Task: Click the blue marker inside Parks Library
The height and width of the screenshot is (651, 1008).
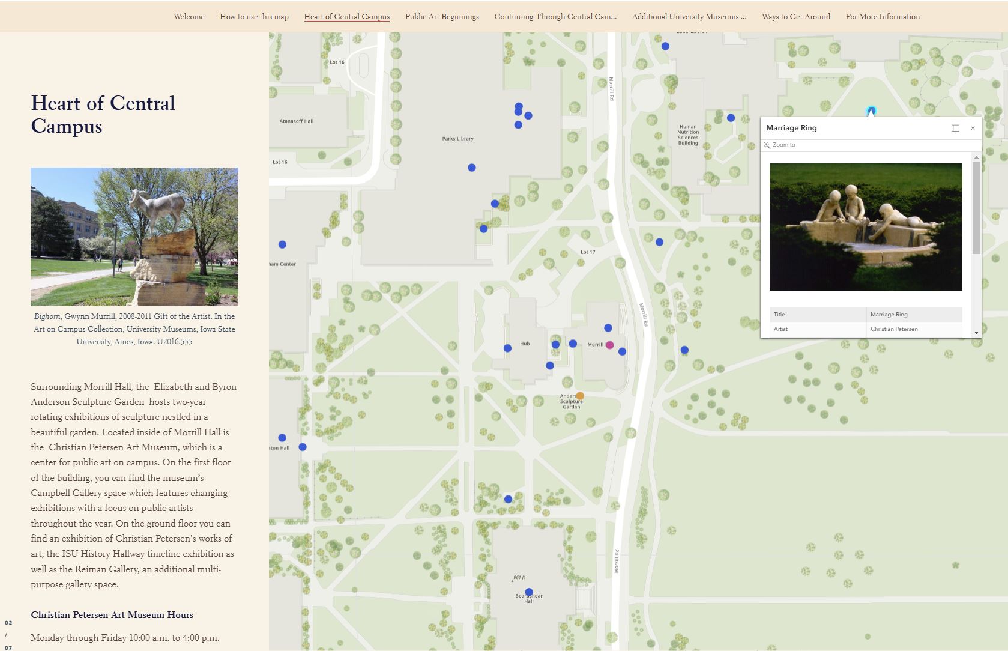Action: pos(472,168)
